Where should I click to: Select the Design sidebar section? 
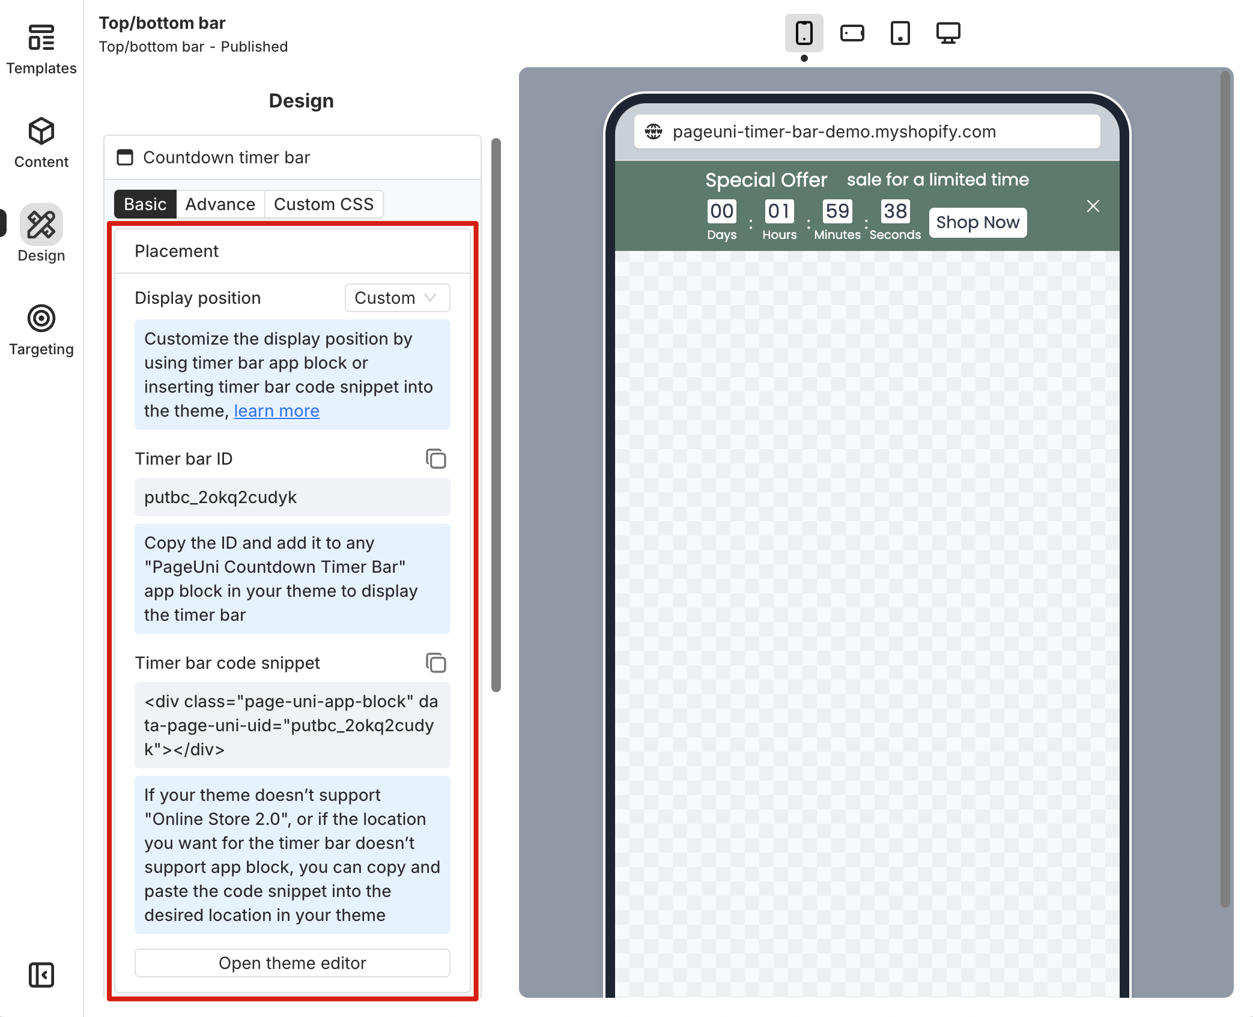pos(41,234)
